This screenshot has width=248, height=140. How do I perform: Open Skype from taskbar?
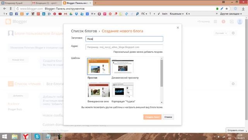(x=37, y=136)
